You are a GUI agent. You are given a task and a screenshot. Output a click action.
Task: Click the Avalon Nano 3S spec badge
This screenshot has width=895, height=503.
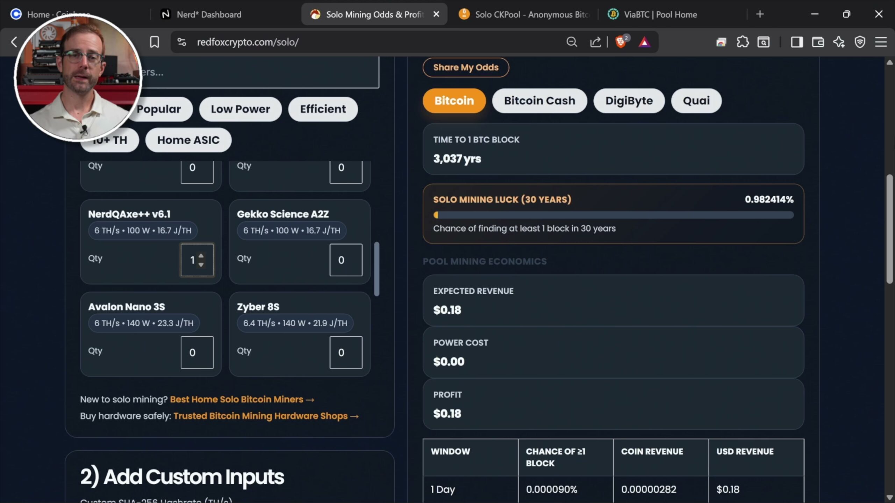click(x=144, y=323)
